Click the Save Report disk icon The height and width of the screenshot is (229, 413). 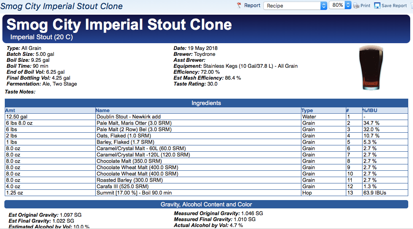(x=377, y=6)
